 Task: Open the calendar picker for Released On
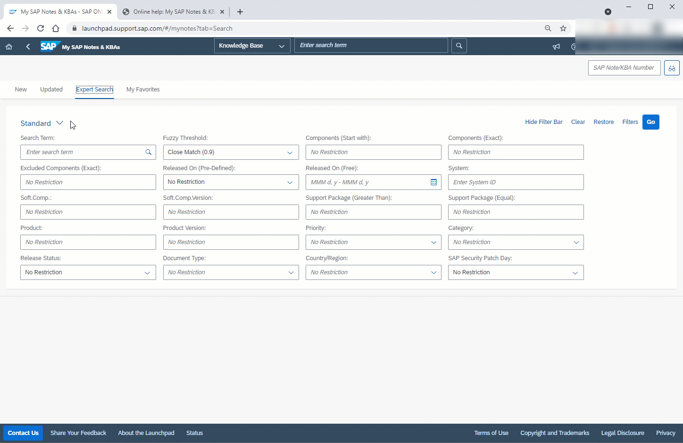click(433, 182)
